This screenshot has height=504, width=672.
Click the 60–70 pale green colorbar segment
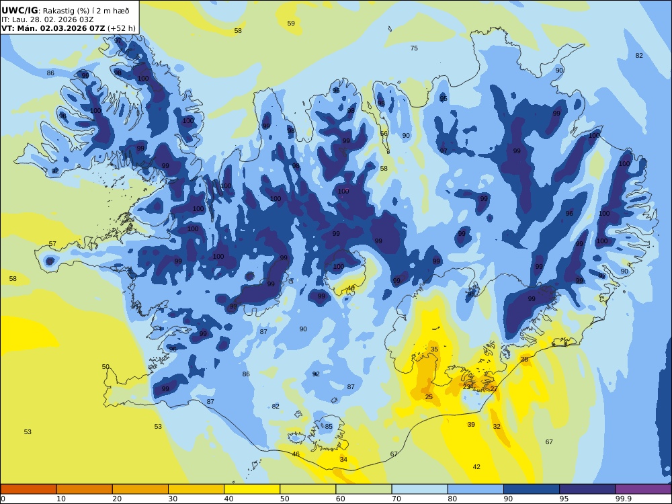(x=364, y=489)
